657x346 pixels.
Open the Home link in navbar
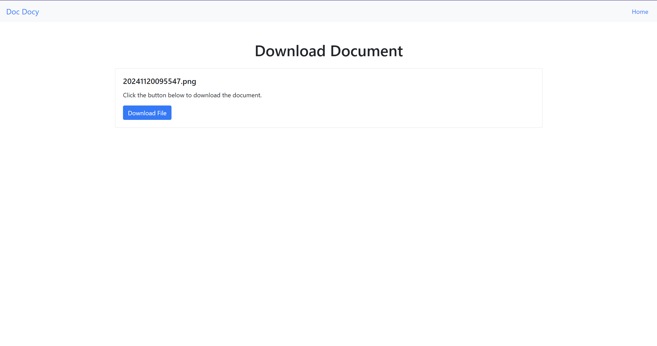(640, 12)
